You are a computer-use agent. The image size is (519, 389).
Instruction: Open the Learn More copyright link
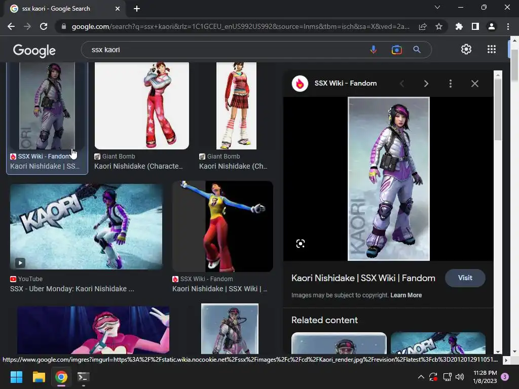click(406, 295)
